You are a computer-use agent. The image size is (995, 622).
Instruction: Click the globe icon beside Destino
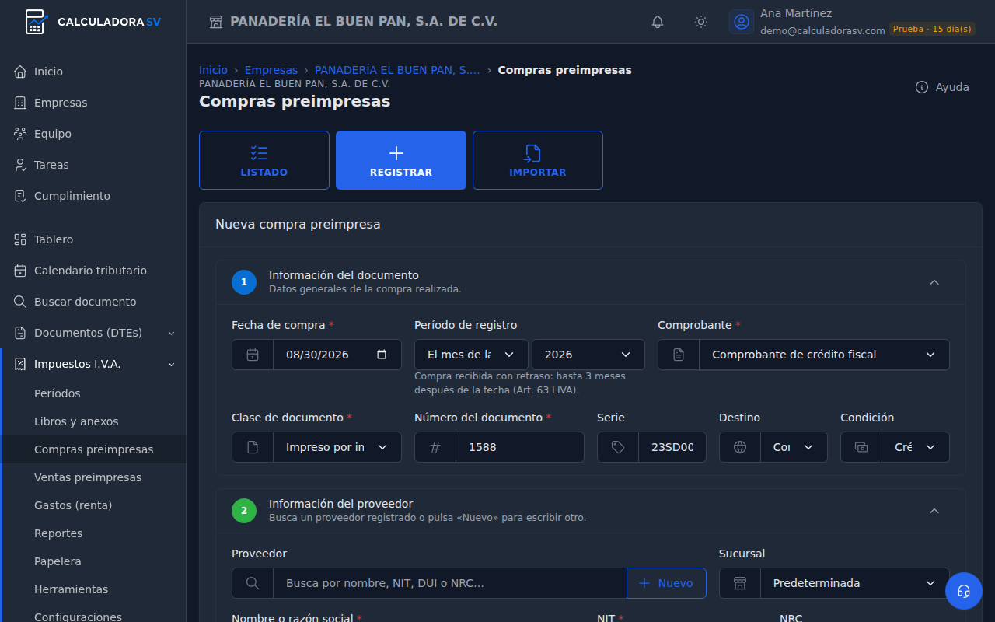[740, 447]
